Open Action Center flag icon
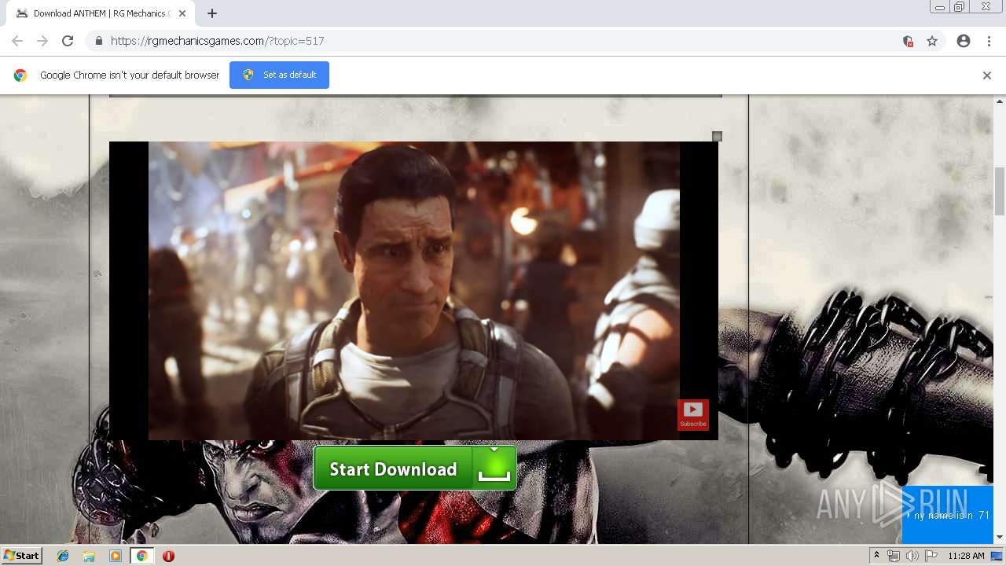The height and width of the screenshot is (566, 1006). (x=931, y=556)
